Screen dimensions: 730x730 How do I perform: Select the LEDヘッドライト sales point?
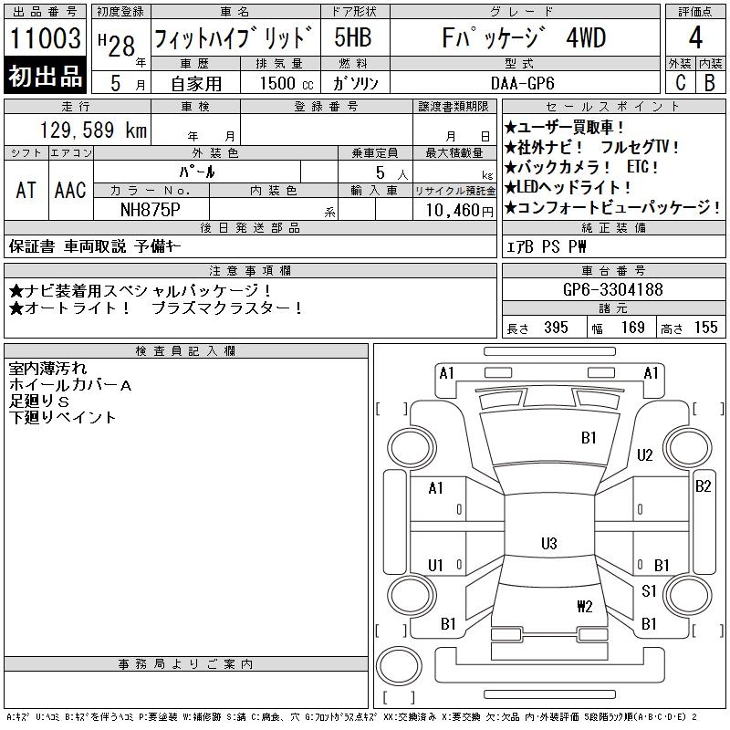tap(568, 187)
